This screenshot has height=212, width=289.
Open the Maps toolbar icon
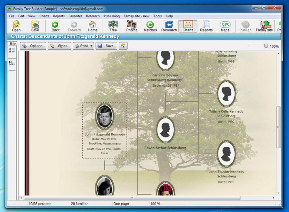click(x=225, y=26)
